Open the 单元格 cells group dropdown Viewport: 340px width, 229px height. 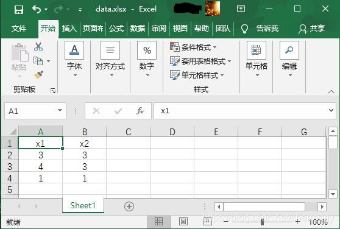tap(257, 59)
